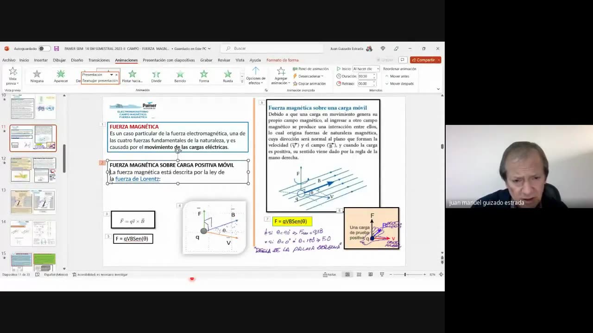The width and height of the screenshot is (593, 333).
Task: Collapse the ribbon chevron
Action: (x=438, y=89)
